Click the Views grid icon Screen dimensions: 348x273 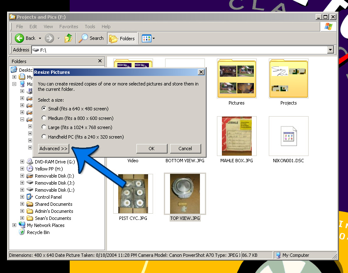click(x=146, y=39)
